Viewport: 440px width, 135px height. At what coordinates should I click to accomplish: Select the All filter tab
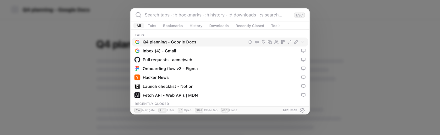139,26
